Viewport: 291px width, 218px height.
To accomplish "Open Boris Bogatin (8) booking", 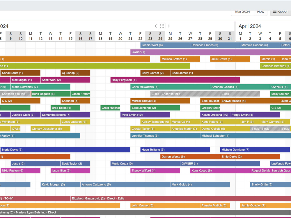I will [x=51, y=94].
